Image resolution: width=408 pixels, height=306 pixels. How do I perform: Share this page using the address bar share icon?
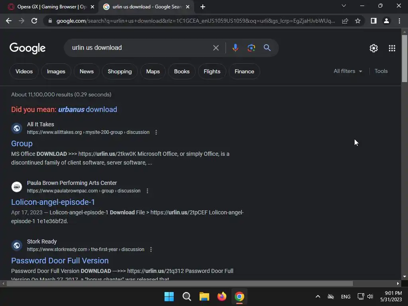[x=345, y=21]
